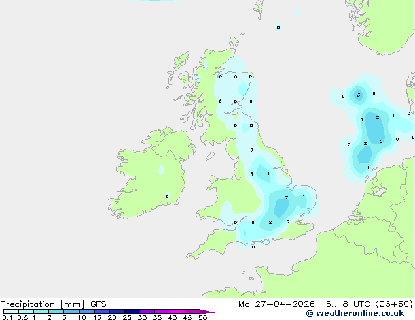Viewport: 415px width, 320px height.
Task: Pick the 20–25 mm legend swatch
Action: [117, 312]
